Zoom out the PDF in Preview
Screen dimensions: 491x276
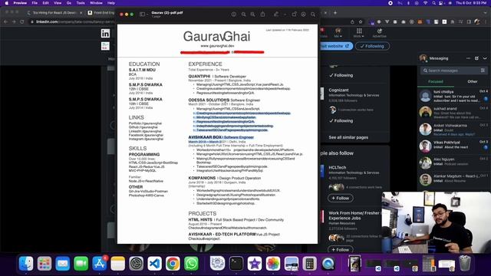[x=243, y=15]
